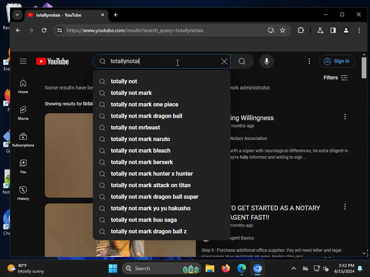Open 'GET STARTED AS A NOTARY AGENT FAST' title

(275, 213)
